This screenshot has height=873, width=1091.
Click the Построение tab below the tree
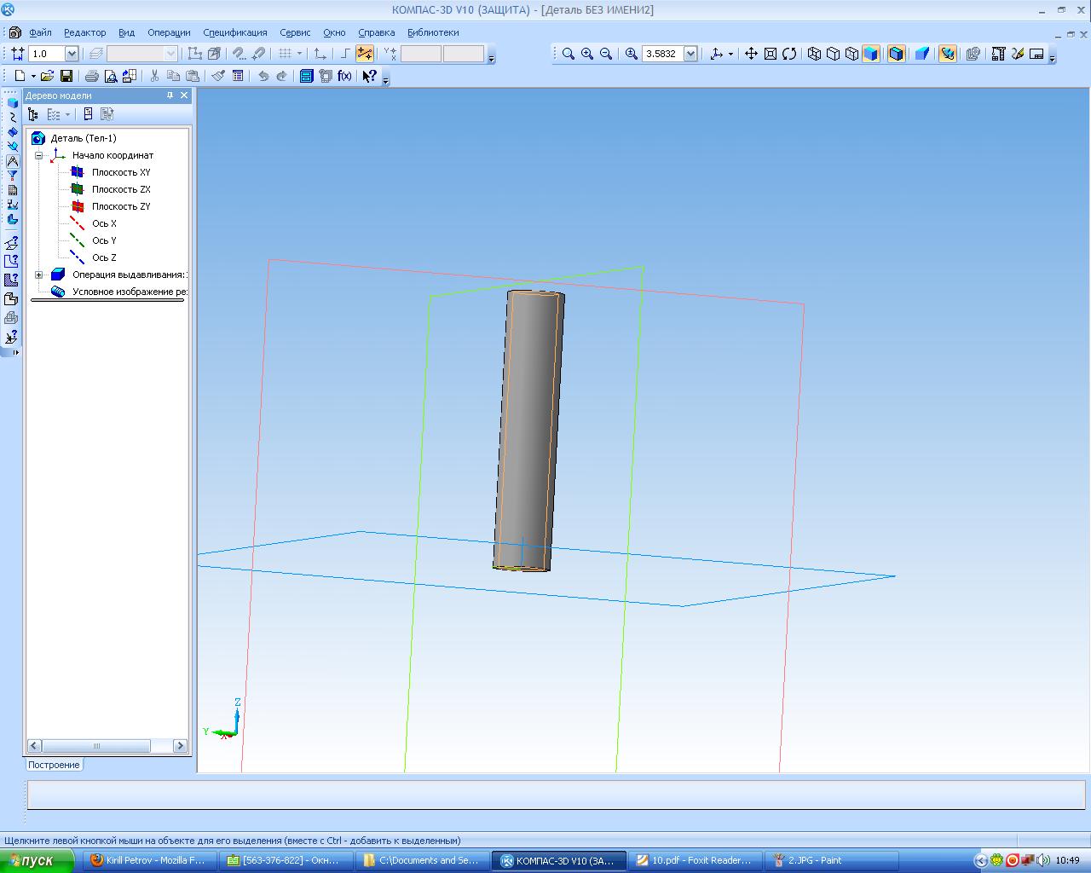tap(54, 765)
